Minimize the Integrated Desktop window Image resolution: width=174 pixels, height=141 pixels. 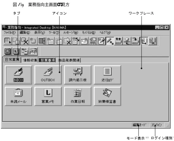pos(157,27)
